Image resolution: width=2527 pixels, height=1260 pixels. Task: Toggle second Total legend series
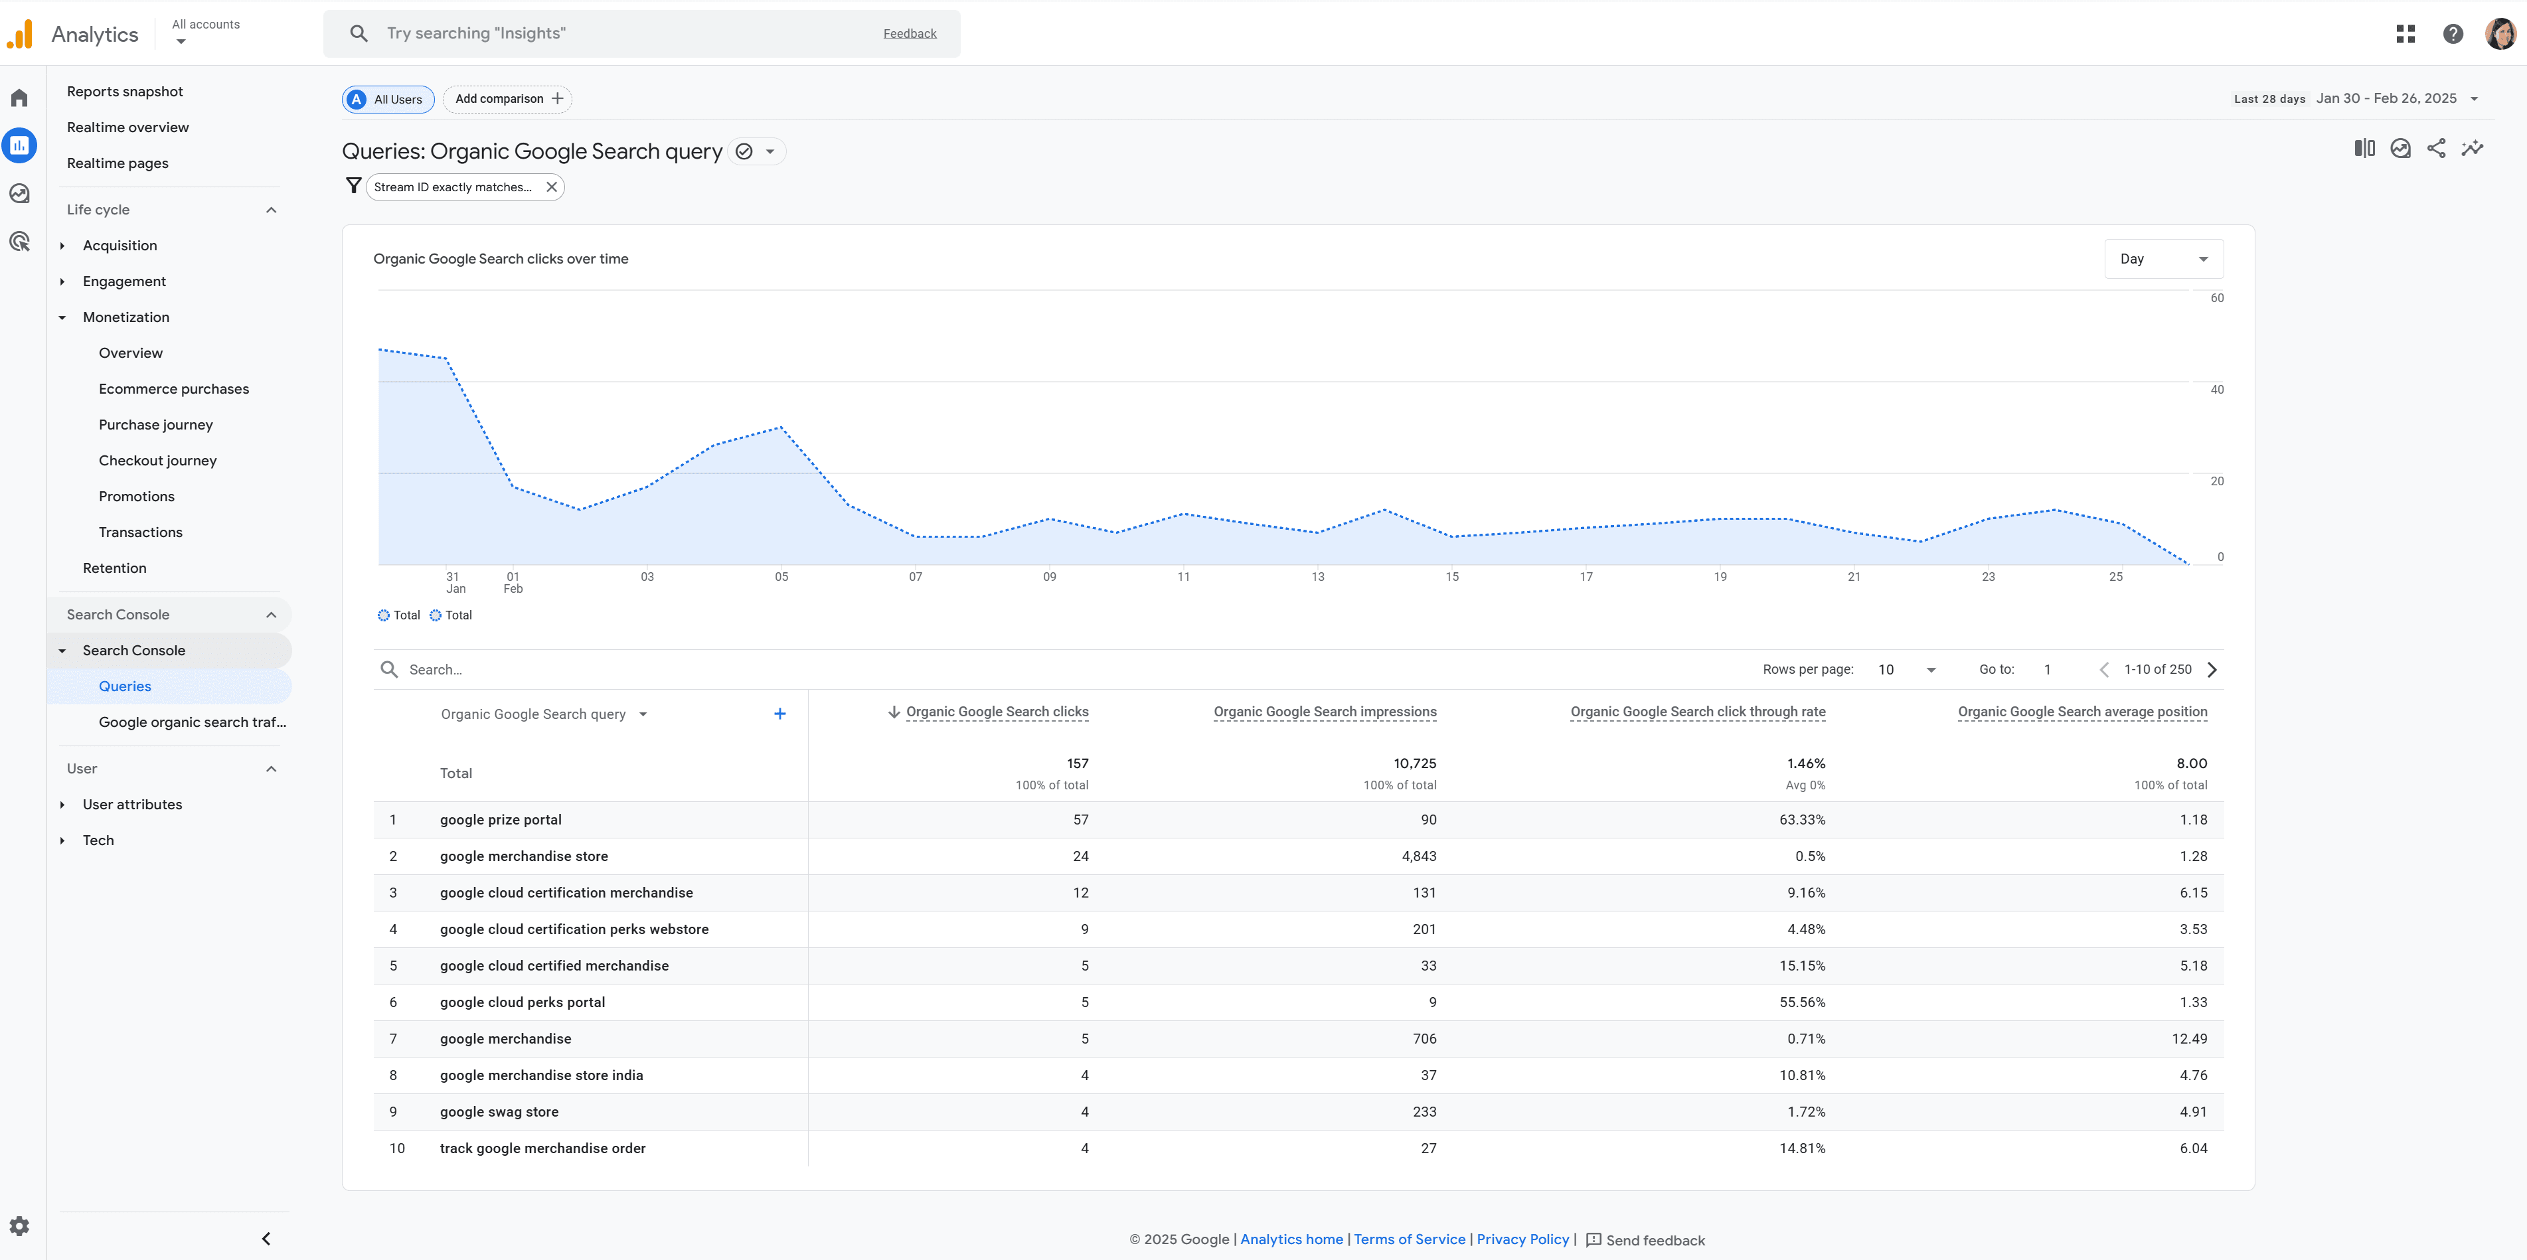tap(451, 616)
